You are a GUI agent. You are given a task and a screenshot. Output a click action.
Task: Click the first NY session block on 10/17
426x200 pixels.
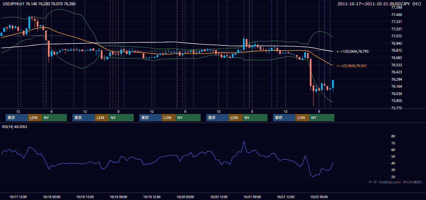(x=54, y=118)
